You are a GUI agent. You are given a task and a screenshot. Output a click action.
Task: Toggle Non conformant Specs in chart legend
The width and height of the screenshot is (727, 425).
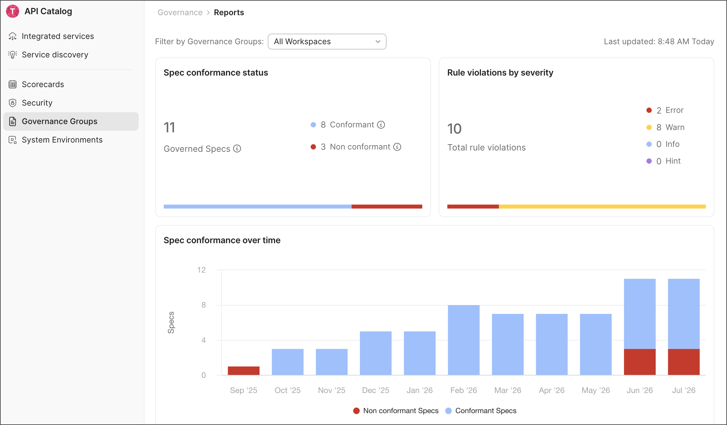click(x=396, y=411)
